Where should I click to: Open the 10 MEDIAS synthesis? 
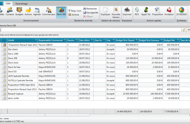[x=181, y=12]
